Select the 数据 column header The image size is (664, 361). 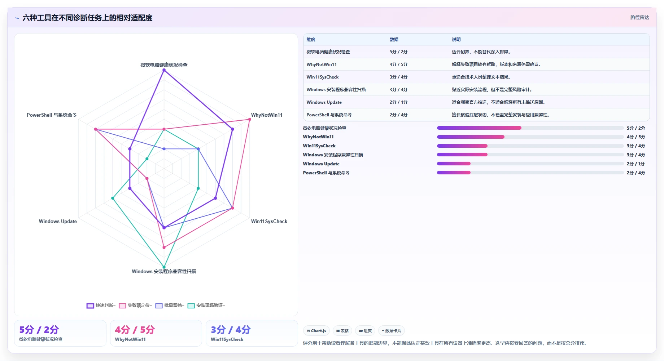pos(394,40)
